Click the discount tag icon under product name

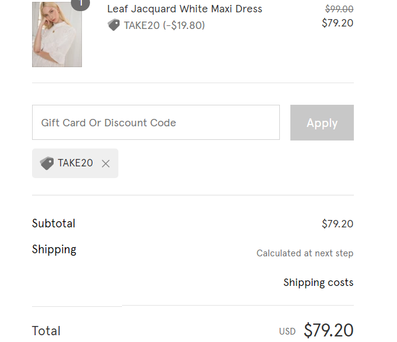tap(113, 25)
